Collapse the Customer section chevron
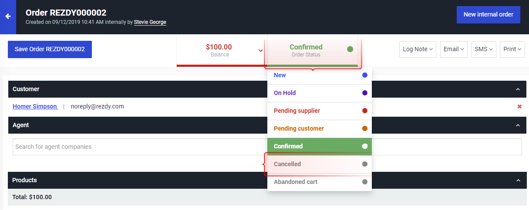This screenshot has width=529, height=210. point(518,89)
